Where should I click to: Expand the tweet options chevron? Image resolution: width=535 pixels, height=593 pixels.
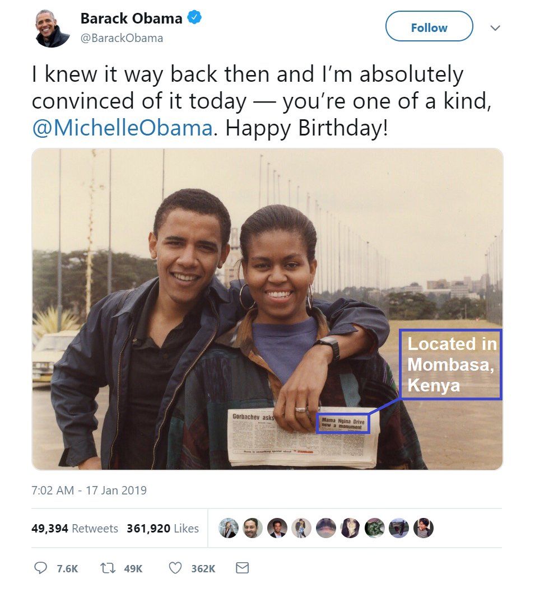[x=495, y=27]
